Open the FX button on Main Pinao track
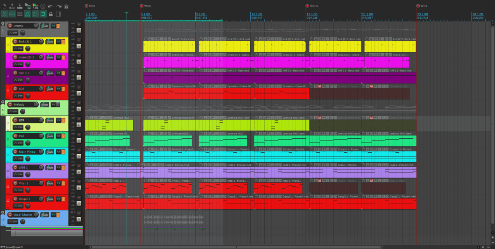Image resolution: width=495 pixels, height=249 pixels. point(58,152)
